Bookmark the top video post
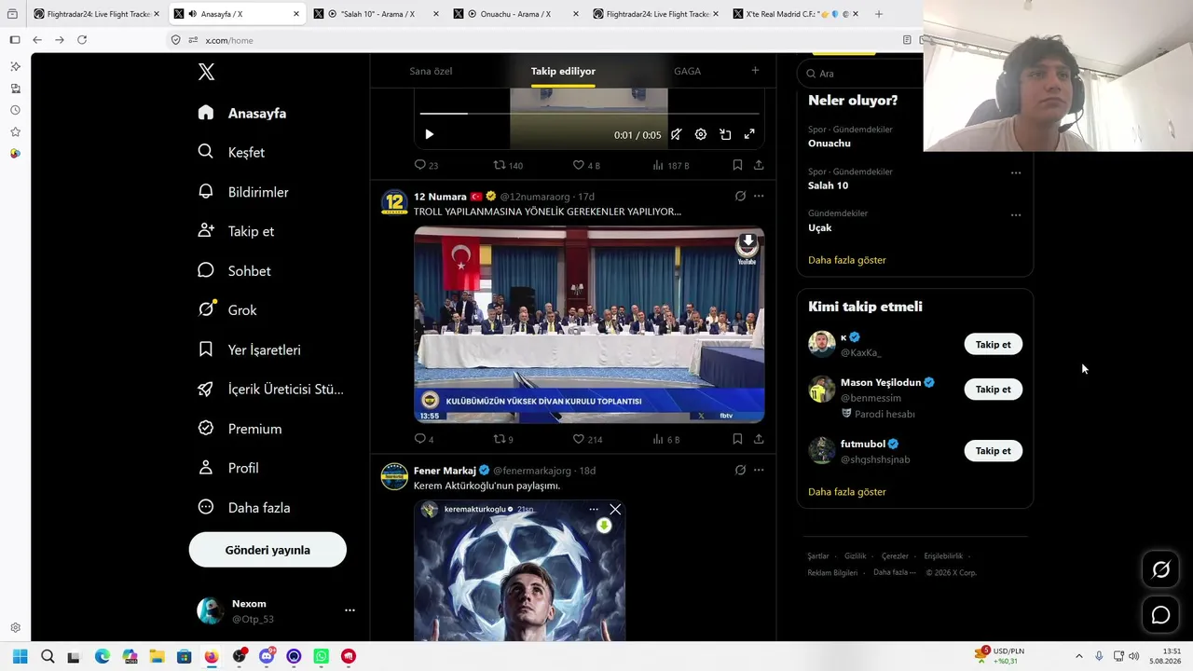 coord(737,165)
